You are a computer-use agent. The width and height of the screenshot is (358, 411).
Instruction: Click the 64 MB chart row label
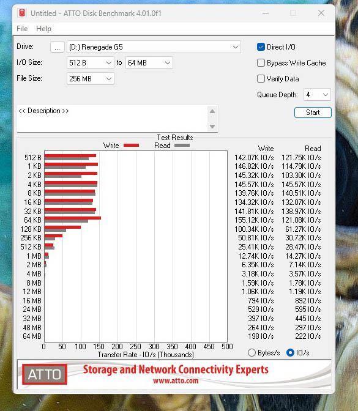pyautogui.click(x=32, y=336)
